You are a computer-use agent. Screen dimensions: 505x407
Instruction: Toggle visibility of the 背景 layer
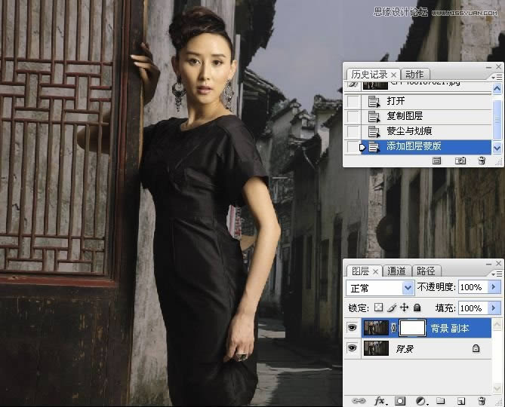(x=353, y=348)
